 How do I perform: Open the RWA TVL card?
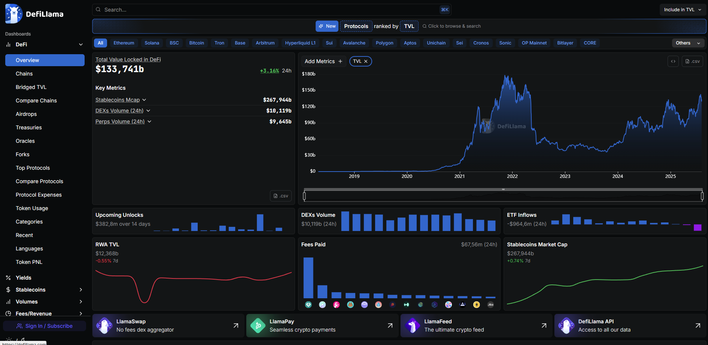(x=194, y=274)
